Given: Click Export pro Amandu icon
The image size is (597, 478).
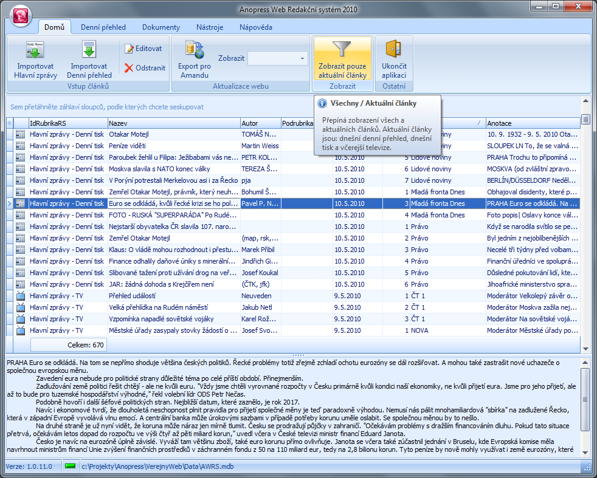Looking at the screenshot, I should pos(195,50).
